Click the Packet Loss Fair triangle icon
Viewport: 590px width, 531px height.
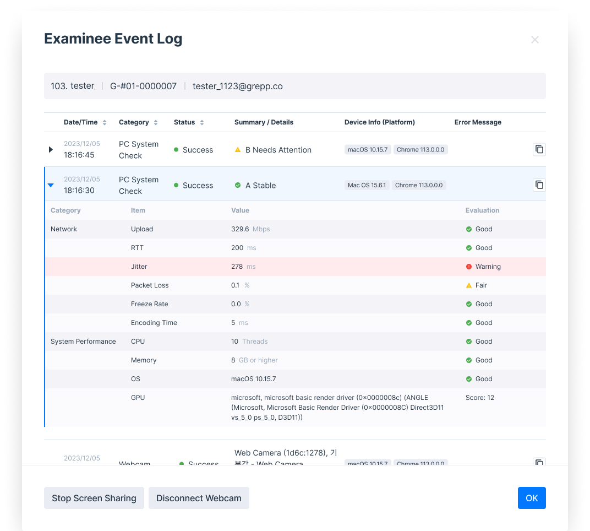pos(469,285)
